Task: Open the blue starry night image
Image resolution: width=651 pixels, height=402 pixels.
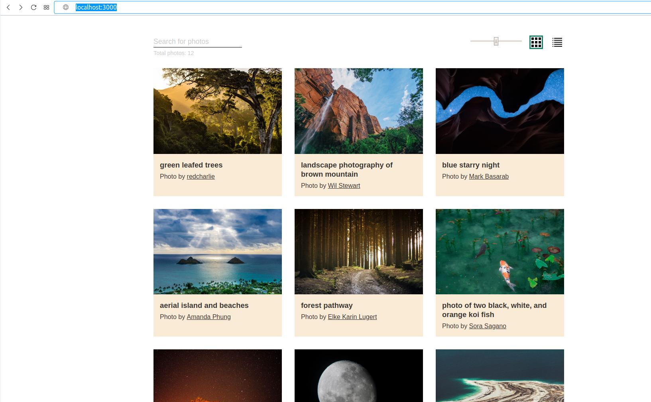Action: [x=500, y=111]
